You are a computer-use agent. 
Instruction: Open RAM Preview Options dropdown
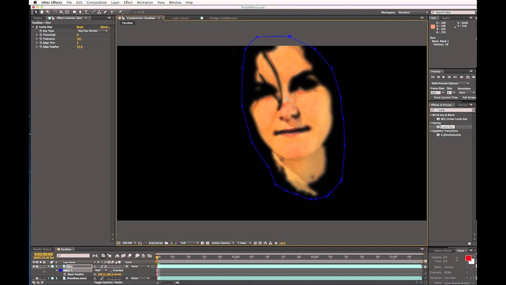(450, 84)
